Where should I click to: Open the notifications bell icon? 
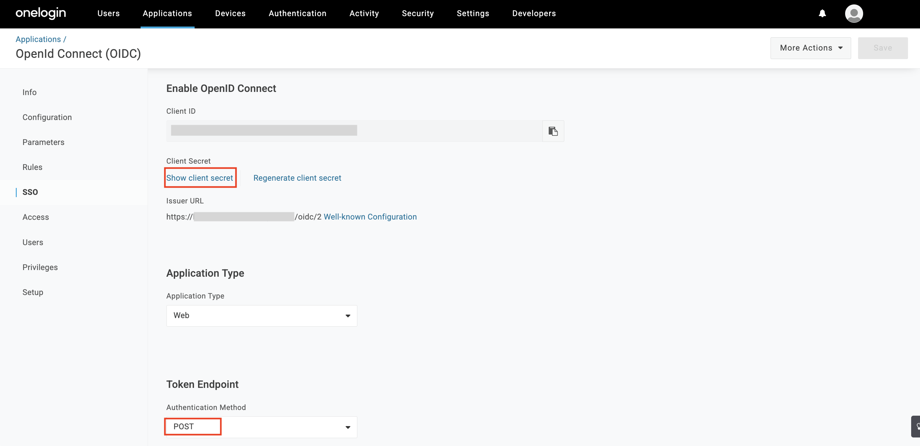[x=822, y=14]
